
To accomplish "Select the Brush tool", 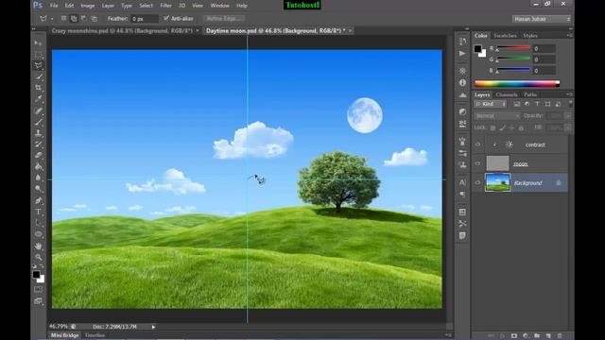I will pos(38,123).
